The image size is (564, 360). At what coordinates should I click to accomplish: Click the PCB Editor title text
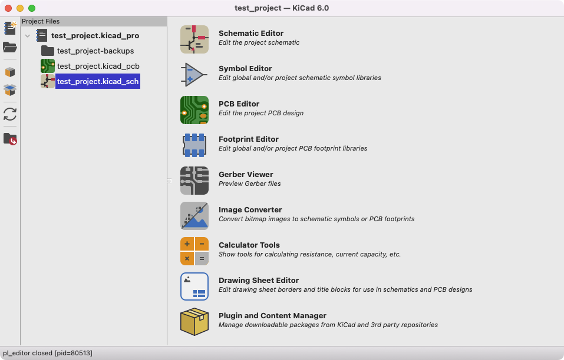click(x=239, y=104)
